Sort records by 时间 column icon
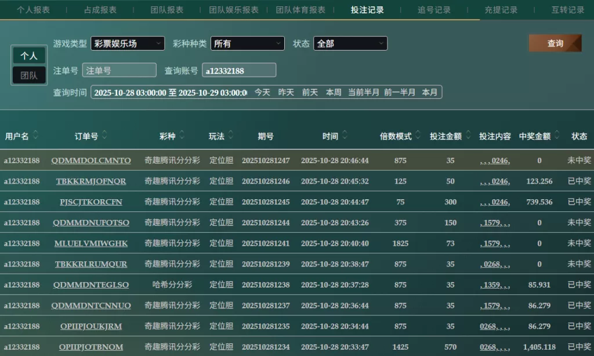Screen dimensions: 594x356 point(345,135)
